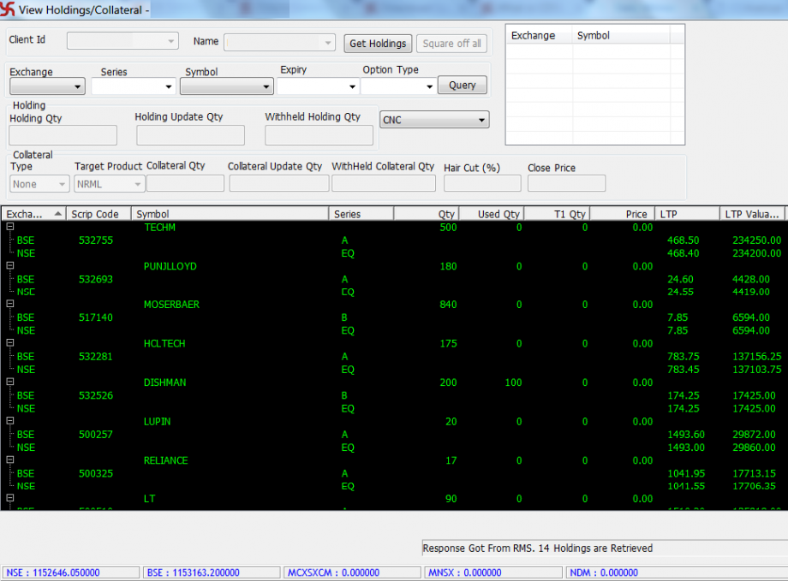
Task: Select LTP value 234250.00
Action: 757,240
